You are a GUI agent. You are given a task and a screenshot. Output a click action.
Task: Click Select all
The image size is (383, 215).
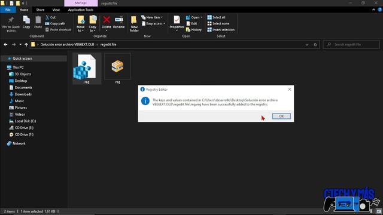click(x=216, y=17)
